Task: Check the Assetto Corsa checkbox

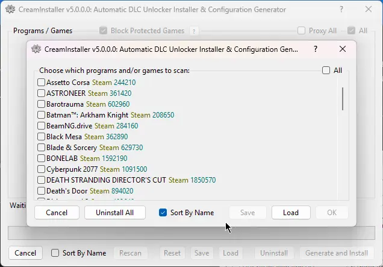Action: click(41, 83)
